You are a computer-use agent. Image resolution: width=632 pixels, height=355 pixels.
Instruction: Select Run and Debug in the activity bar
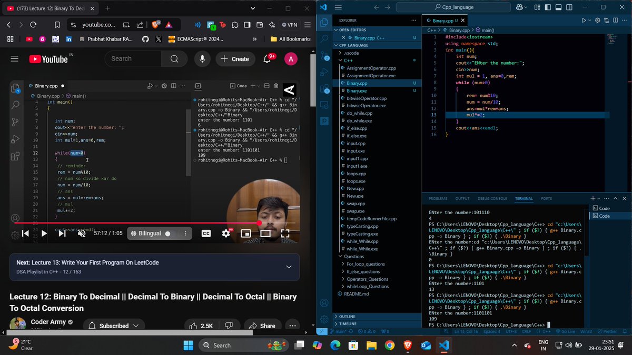(323, 72)
